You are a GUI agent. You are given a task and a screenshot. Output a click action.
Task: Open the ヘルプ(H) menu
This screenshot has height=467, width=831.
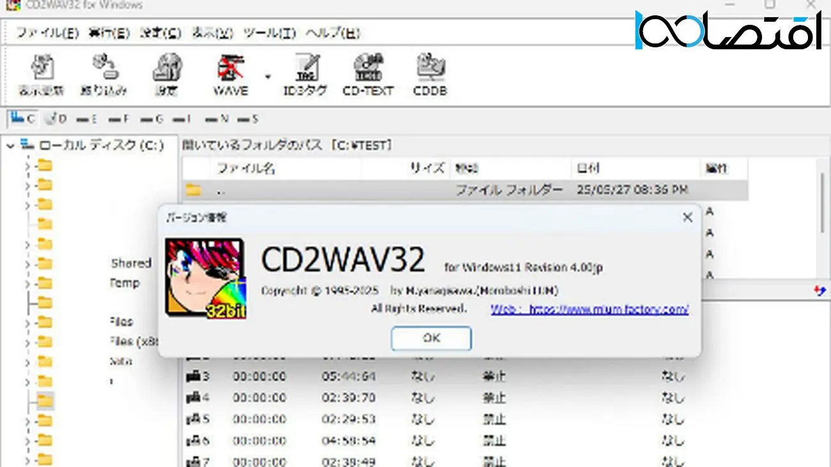tap(333, 33)
